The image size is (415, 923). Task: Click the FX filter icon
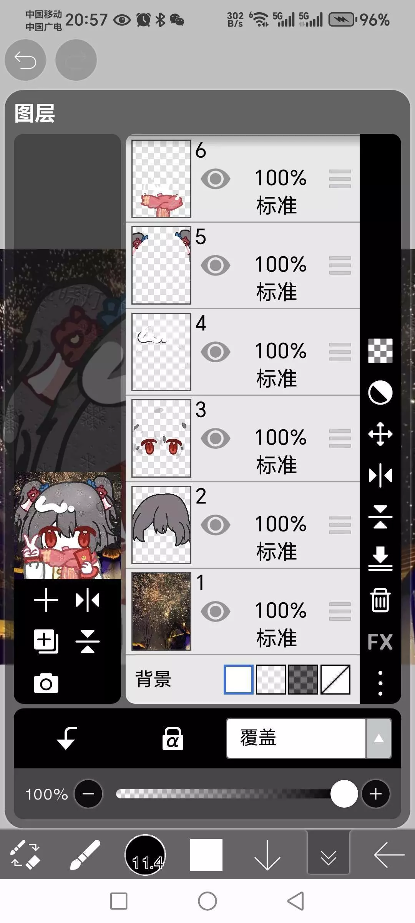380,641
